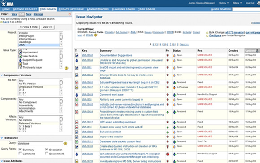Click the issue type icon for Documentation Suggestions
The width and height of the screenshot is (260, 163).
[77, 56]
